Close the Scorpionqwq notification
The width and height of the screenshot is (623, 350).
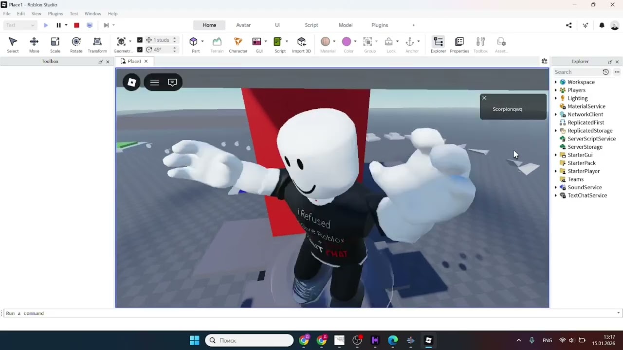coord(484,98)
